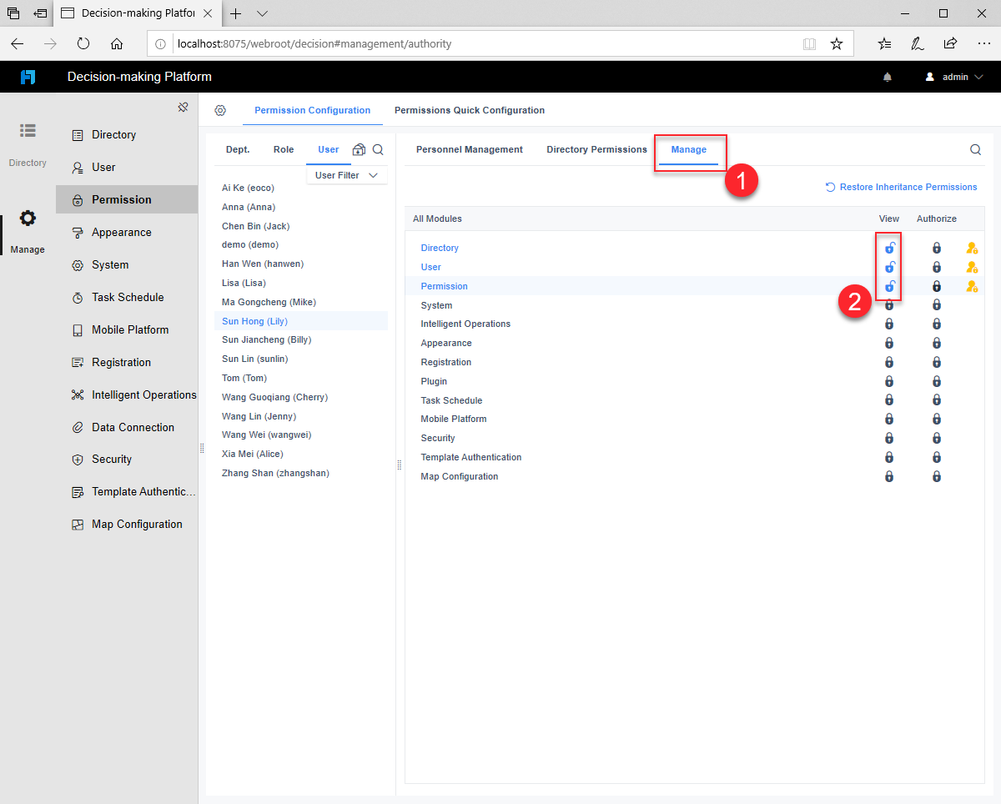The height and width of the screenshot is (804, 1001).
Task: Open the new tab chevron in the browser
Action: click(x=262, y=13)
